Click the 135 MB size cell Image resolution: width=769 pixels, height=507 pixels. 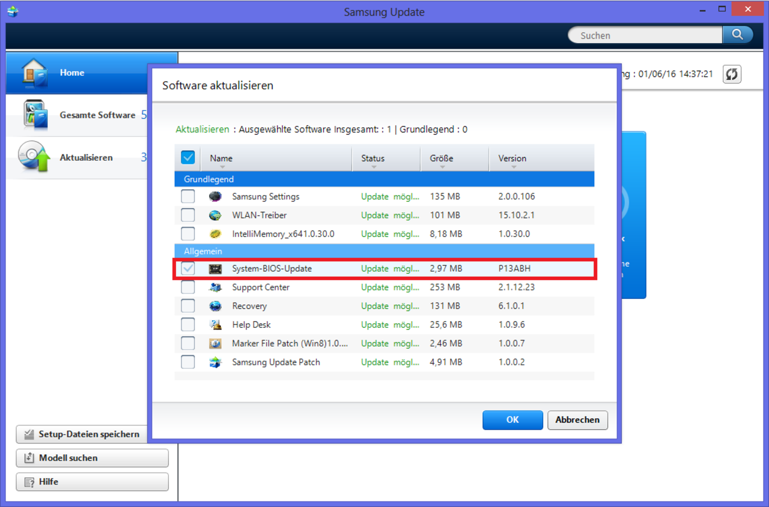445,196
